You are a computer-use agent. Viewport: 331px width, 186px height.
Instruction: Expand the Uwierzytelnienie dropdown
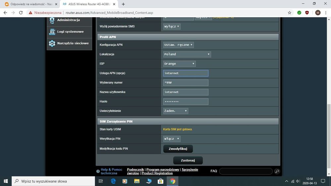tap(176, 111)
